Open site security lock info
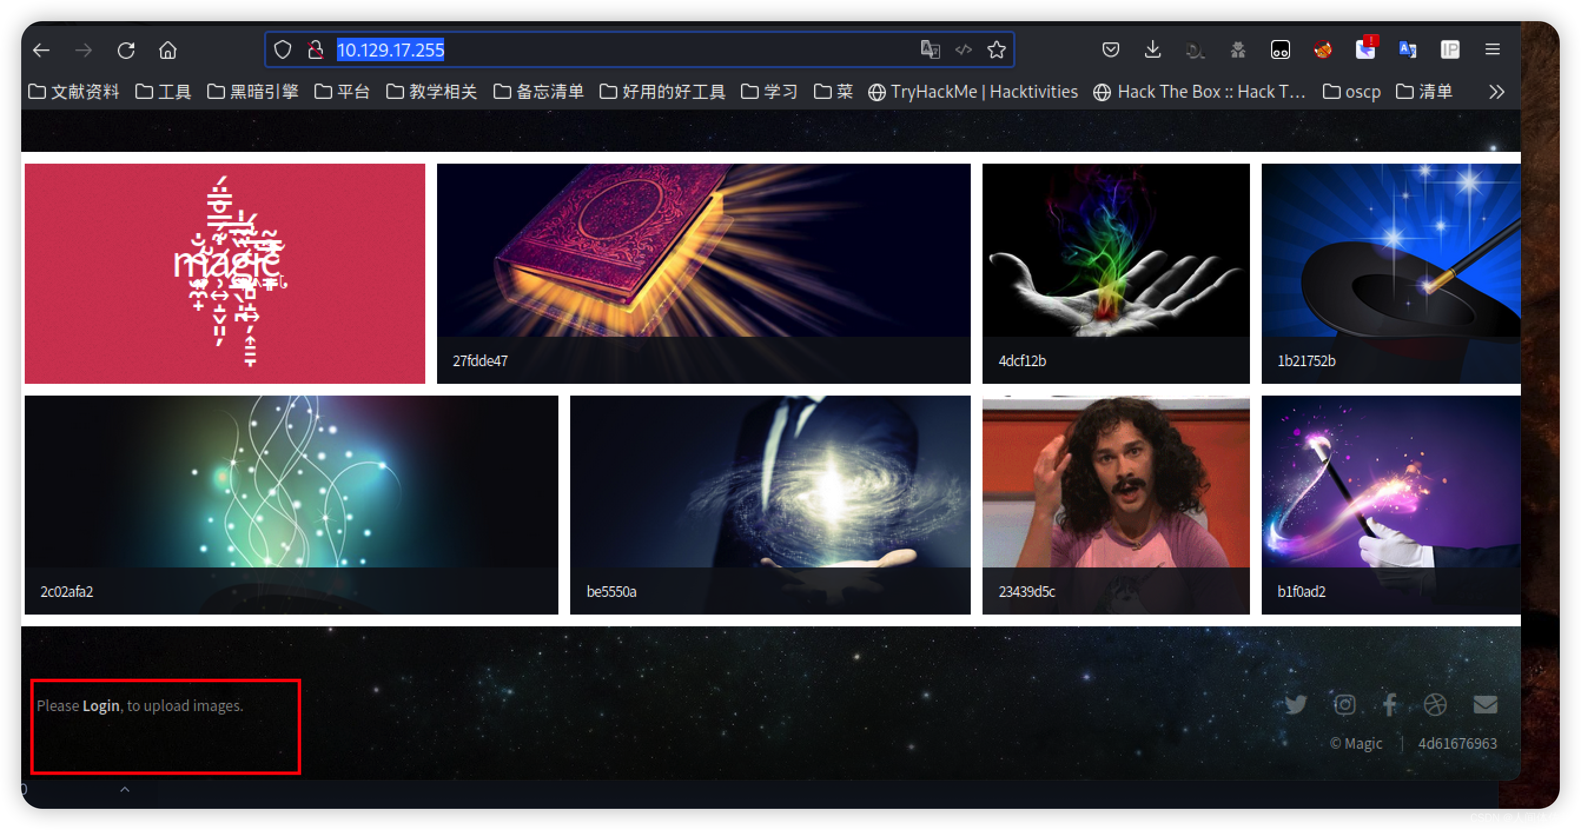Viewport: 1581px width, 830px height. (316, 49)
